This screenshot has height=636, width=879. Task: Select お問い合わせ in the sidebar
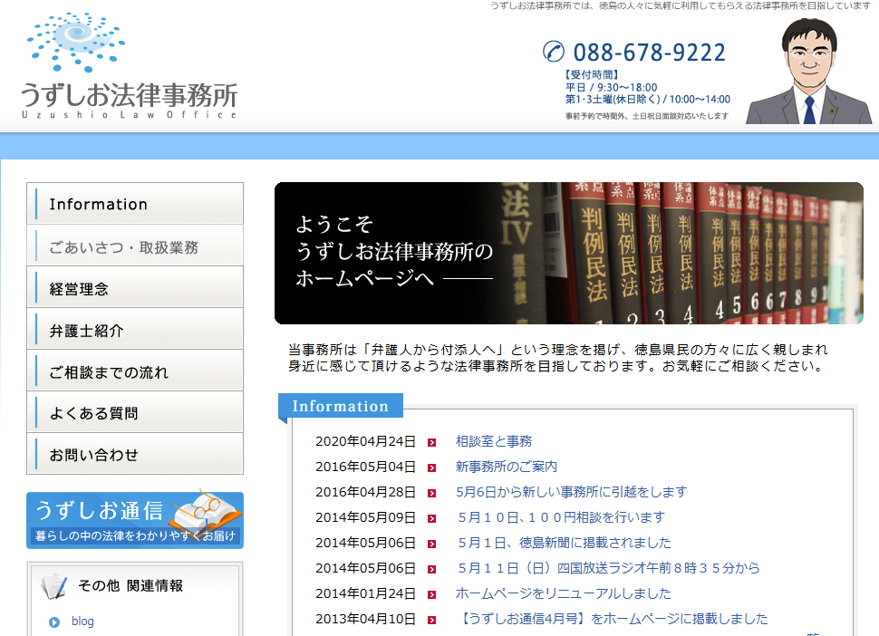point(135,455)
